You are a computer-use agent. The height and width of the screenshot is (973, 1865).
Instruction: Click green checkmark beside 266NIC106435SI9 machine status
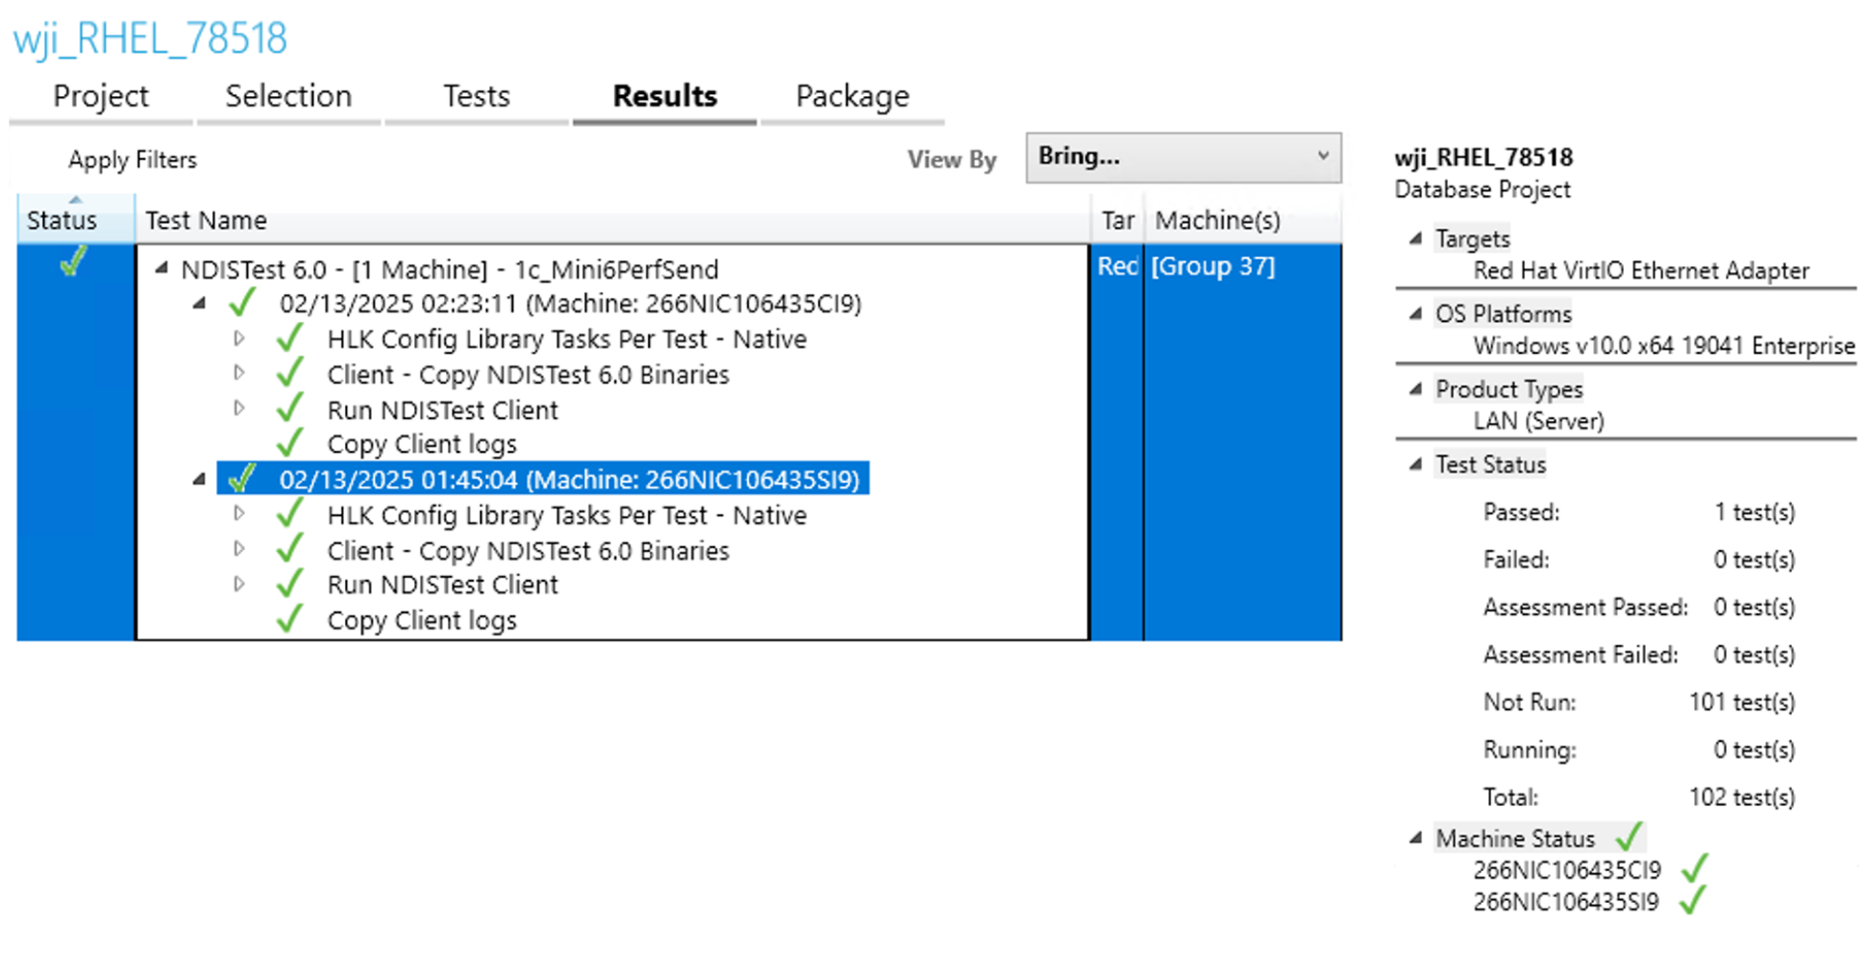[x=1692, y=901]
